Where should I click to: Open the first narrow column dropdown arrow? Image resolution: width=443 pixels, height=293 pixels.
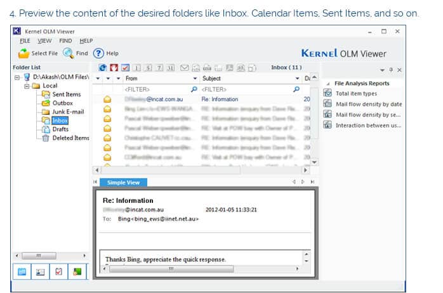point(98,79)
